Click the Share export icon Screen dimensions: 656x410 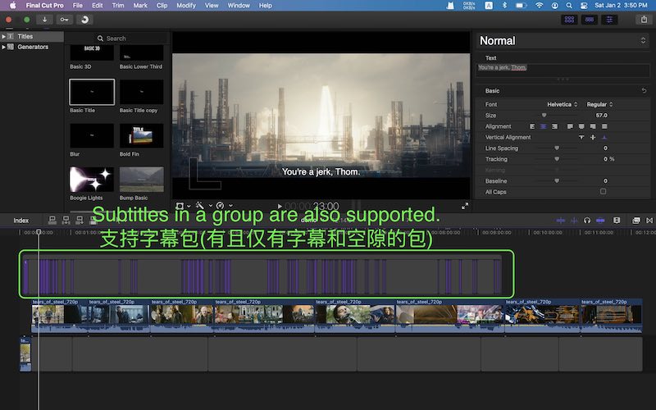click(x=644, y=19)
